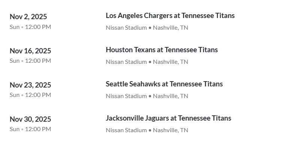Screen dimensions: 291x145
Task: Click Nashville, TN in the Texans listing
Action: pyautogui.click(x=170, y=62)
